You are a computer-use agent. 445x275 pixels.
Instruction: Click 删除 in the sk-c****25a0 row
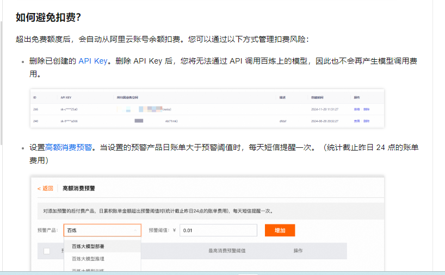click(366, 109)
